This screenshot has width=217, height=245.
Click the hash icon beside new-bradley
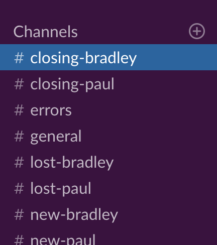pyautogui.click(x=19, y=215)
